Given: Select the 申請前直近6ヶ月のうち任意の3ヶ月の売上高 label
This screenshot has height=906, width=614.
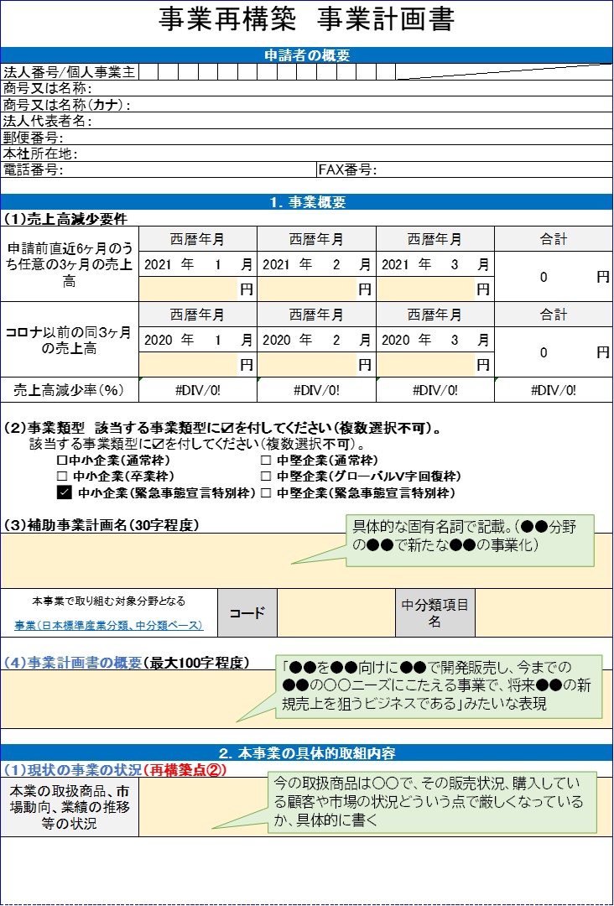Looking at the screenshot, I should pyautogui.click(x=70, y=264).
